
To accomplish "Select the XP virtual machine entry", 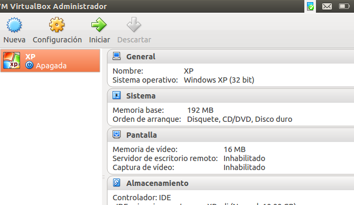I will [x=50, y=60].
